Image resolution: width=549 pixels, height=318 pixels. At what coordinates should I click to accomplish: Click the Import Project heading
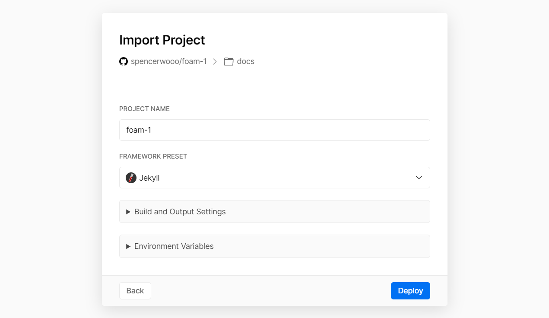tap(162, 40)
